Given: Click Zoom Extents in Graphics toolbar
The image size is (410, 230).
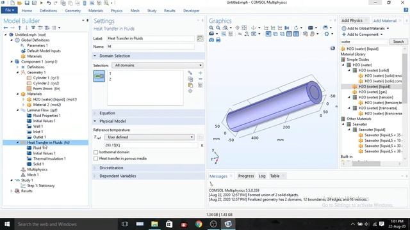Looking at the screenshot, I should pyautogui.click(x=244, y=27).
